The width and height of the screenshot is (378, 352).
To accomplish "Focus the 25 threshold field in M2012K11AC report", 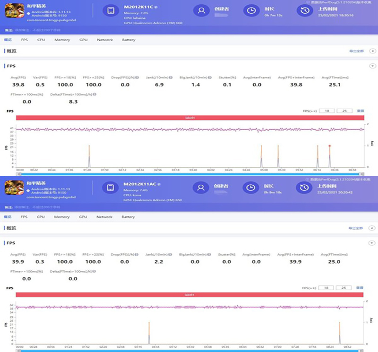I will (x=344, y=288).
